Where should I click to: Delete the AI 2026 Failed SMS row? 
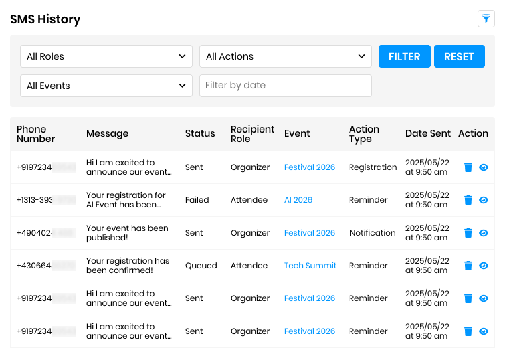pyautogui.click(x=468, y=200)
